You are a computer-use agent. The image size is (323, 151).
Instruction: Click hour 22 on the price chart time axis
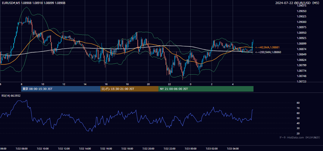pyautogui.click(x=169, y=84)
